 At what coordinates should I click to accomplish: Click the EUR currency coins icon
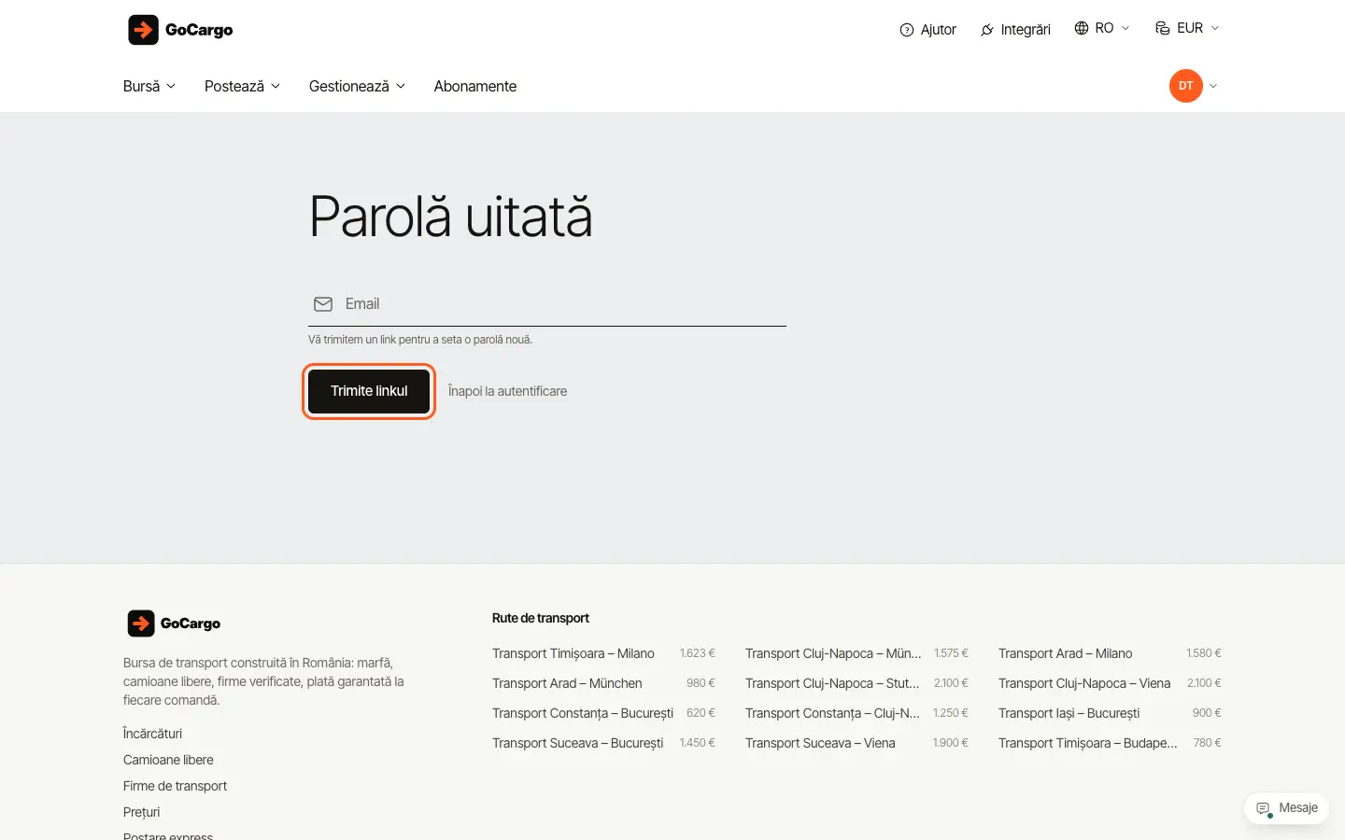1163,28
